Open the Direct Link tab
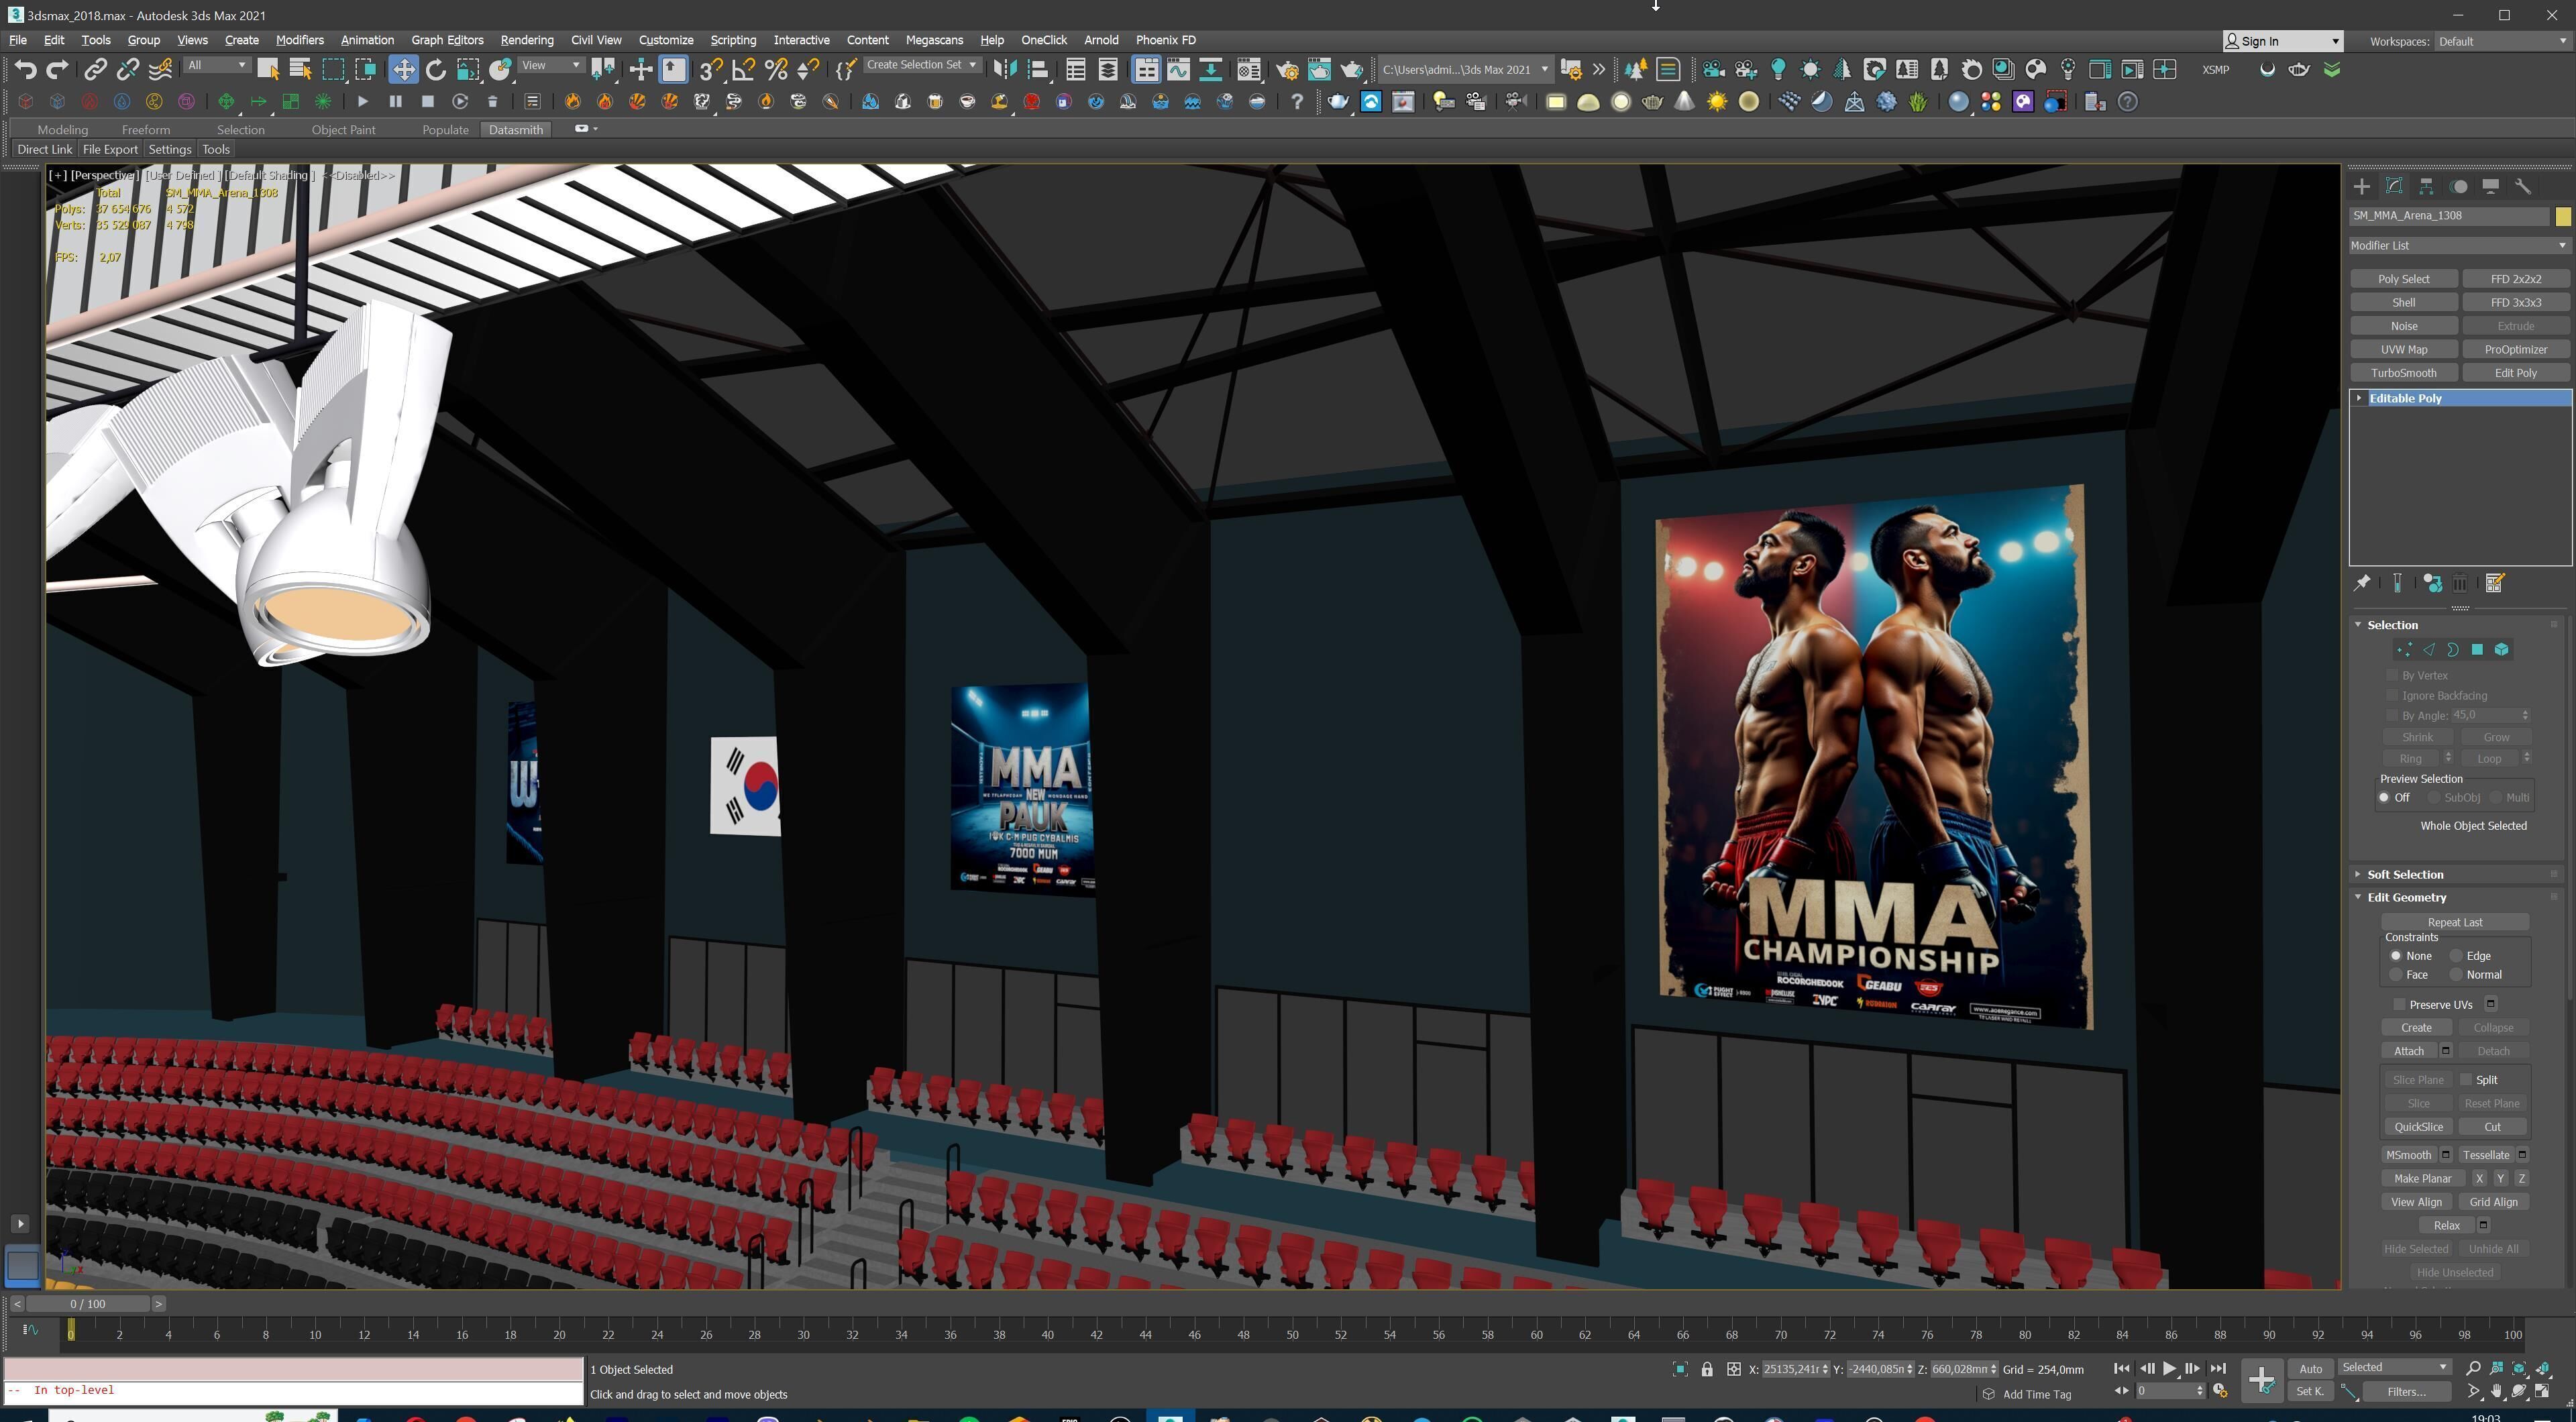 [45, 150]
